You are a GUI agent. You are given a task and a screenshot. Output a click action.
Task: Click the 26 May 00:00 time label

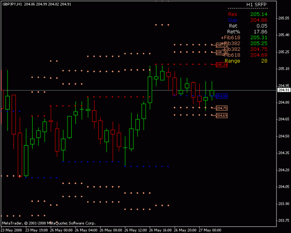point(61,230)
